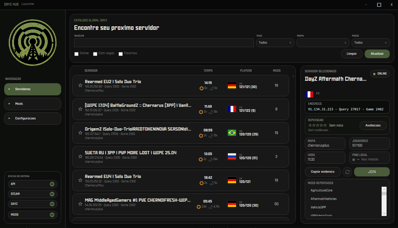The image size is (398, 228).
Task: Click DAYZ OK status indicator
Action: 52,204
